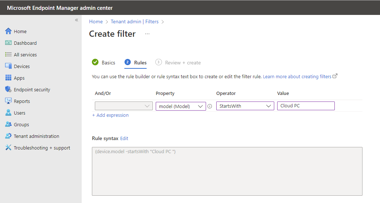Click the Rule syntax label

[105, 138]
